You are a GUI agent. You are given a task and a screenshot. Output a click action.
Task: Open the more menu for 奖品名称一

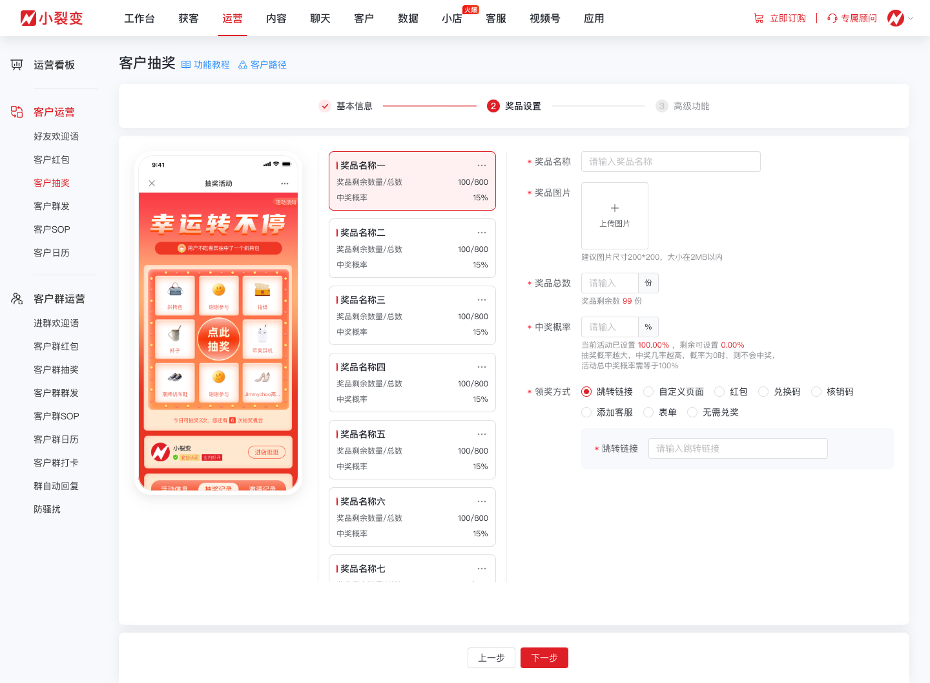point(482,165)
